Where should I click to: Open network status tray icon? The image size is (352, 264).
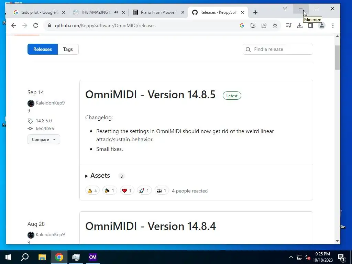[299, 257]
